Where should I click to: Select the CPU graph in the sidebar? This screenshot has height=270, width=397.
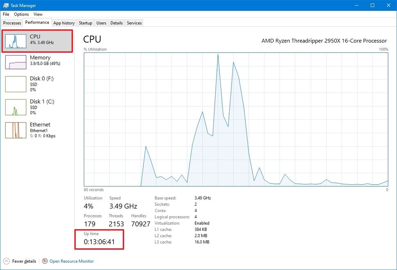coord(37,41)
